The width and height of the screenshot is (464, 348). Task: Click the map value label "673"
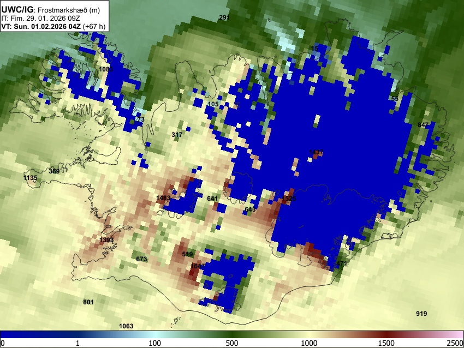(141, 259)
